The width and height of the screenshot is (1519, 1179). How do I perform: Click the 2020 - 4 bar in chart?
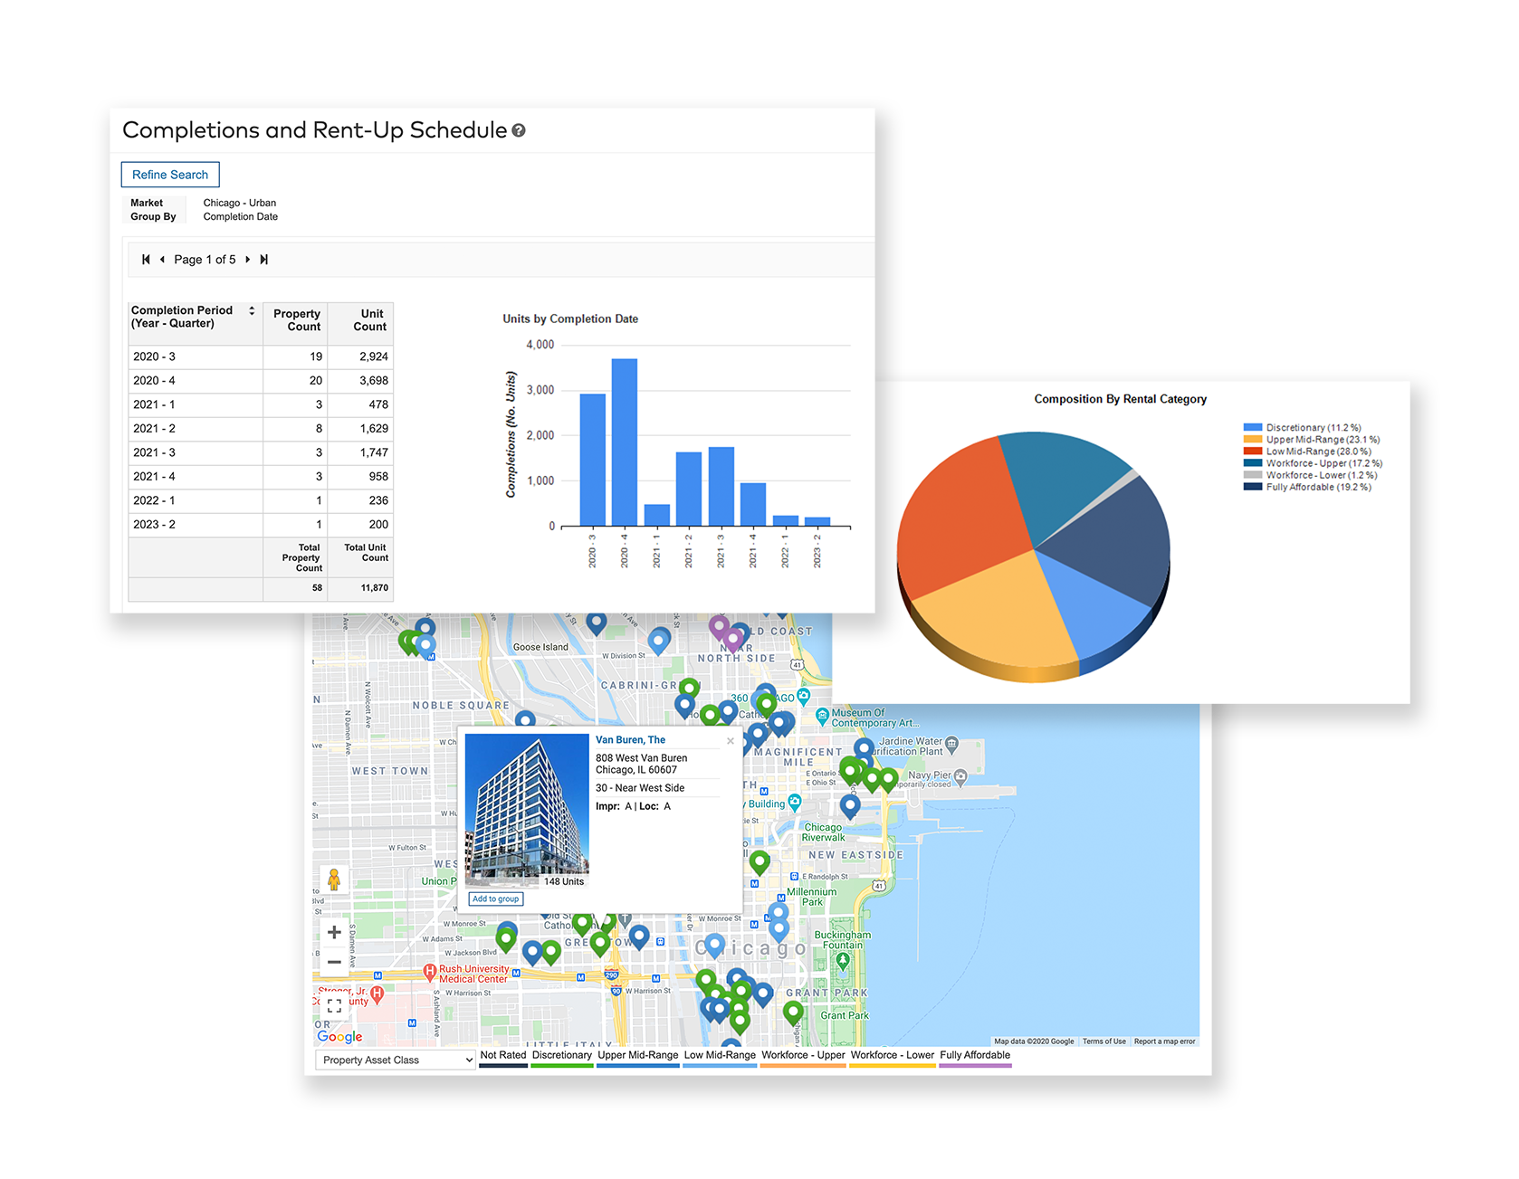(x=625, y=442)
